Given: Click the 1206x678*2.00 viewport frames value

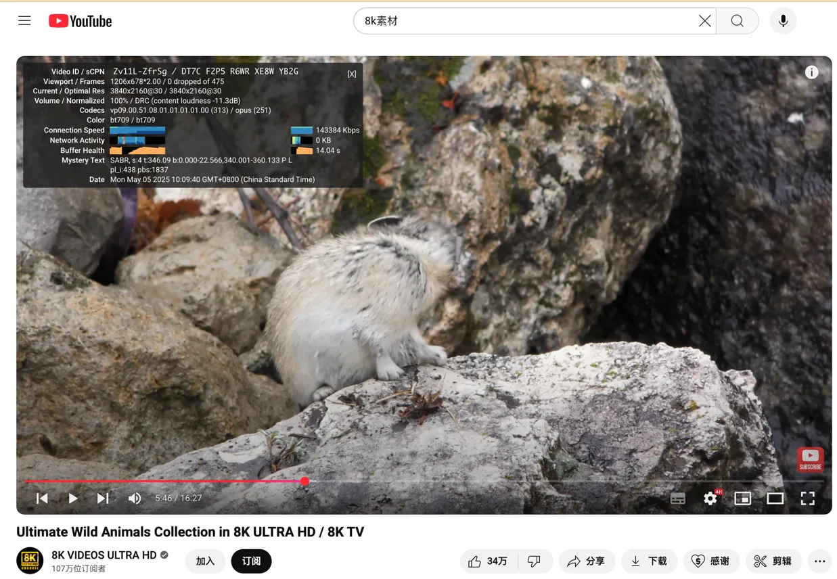Looking at the screenshot, I should pos(167,81).
